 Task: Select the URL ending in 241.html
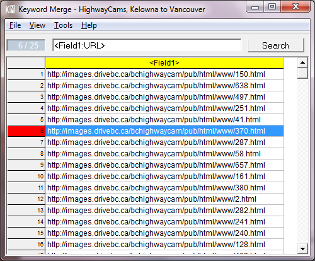click(x=164, y=222)
